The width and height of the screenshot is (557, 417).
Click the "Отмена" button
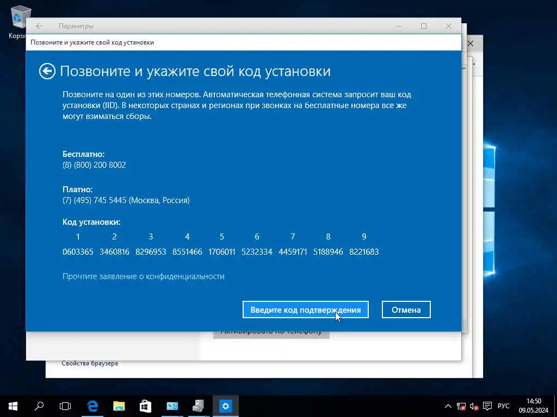(406, 309)
